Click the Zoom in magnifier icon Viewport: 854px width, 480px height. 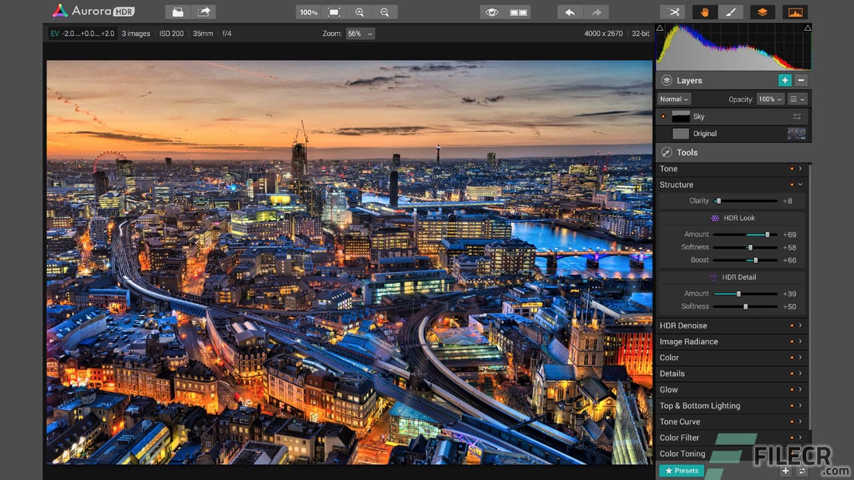point(360,11)
